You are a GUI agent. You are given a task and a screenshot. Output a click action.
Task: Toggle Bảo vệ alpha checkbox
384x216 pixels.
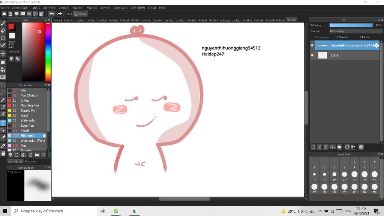pos(312,37)
